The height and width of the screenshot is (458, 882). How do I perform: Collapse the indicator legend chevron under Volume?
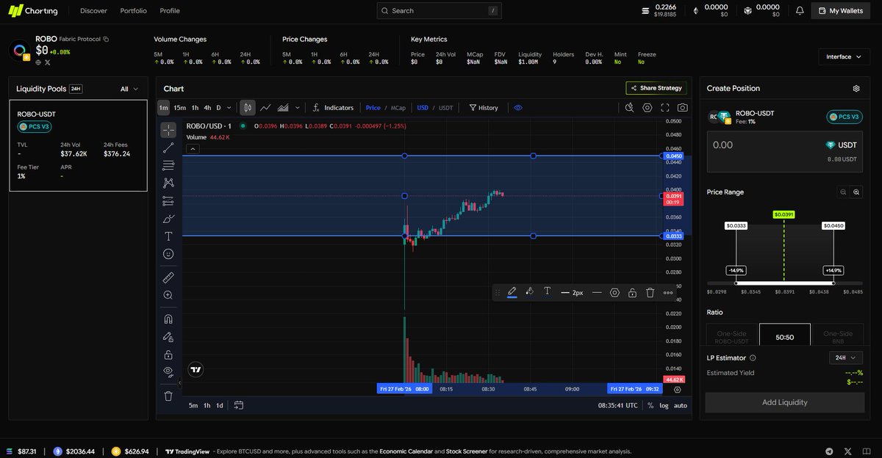point(191,148)
